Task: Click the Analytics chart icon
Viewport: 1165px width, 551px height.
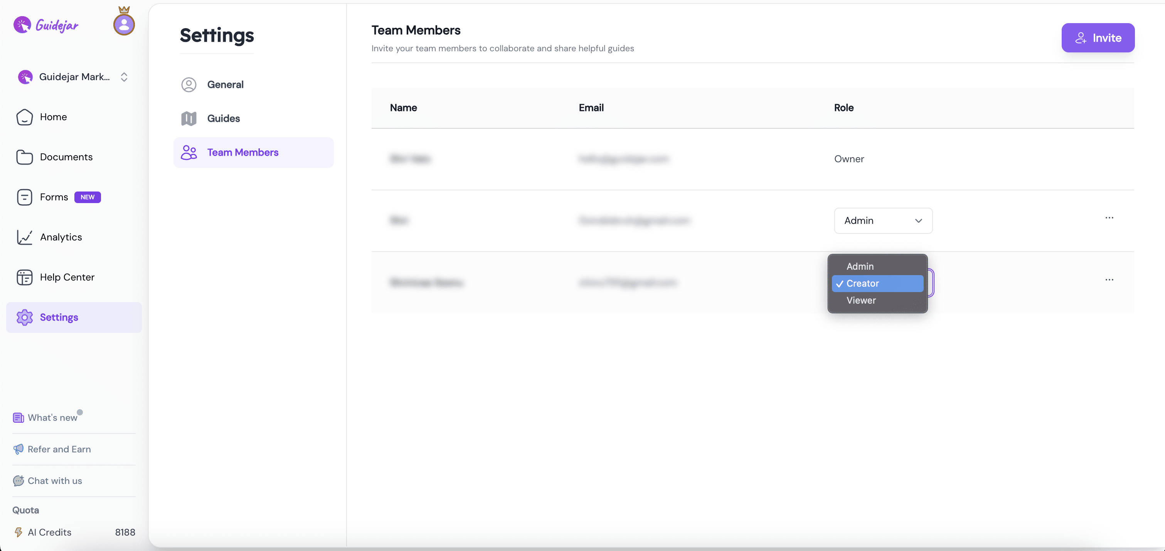Action: pos(24,237)
